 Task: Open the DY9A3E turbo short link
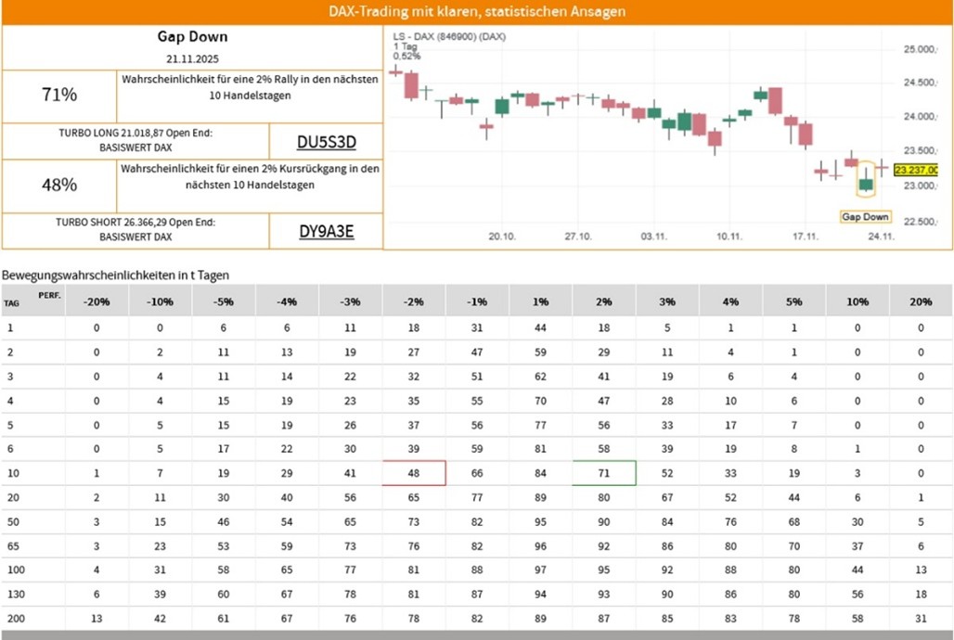tap(326, 232)
